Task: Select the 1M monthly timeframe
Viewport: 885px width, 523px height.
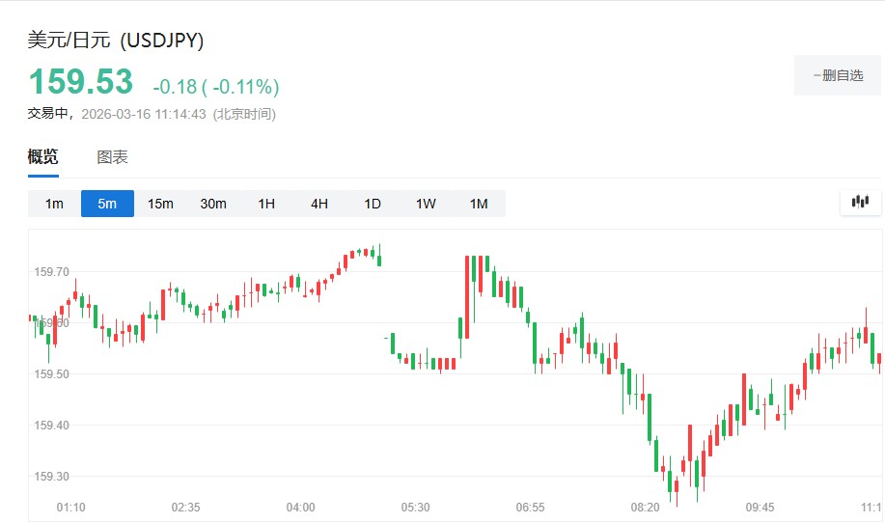Action: pyautogui.click(x=479, y=204)
